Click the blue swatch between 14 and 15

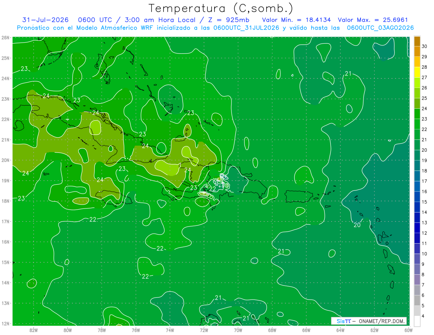(417, 207)
